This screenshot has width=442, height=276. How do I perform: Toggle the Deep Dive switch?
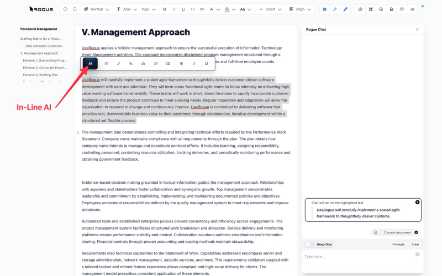pos(311,245)
